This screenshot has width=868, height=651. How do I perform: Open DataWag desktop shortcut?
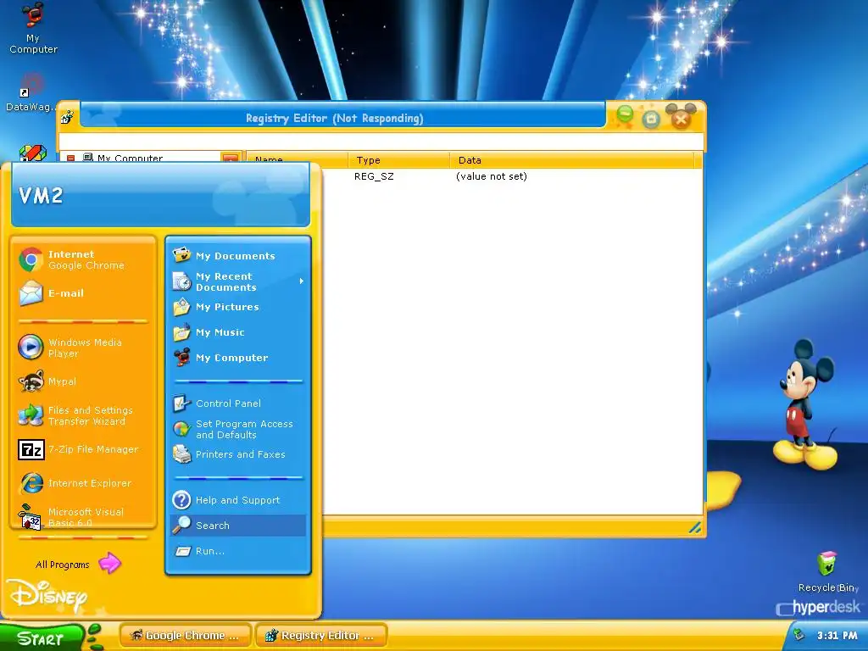tap(31, 93)
